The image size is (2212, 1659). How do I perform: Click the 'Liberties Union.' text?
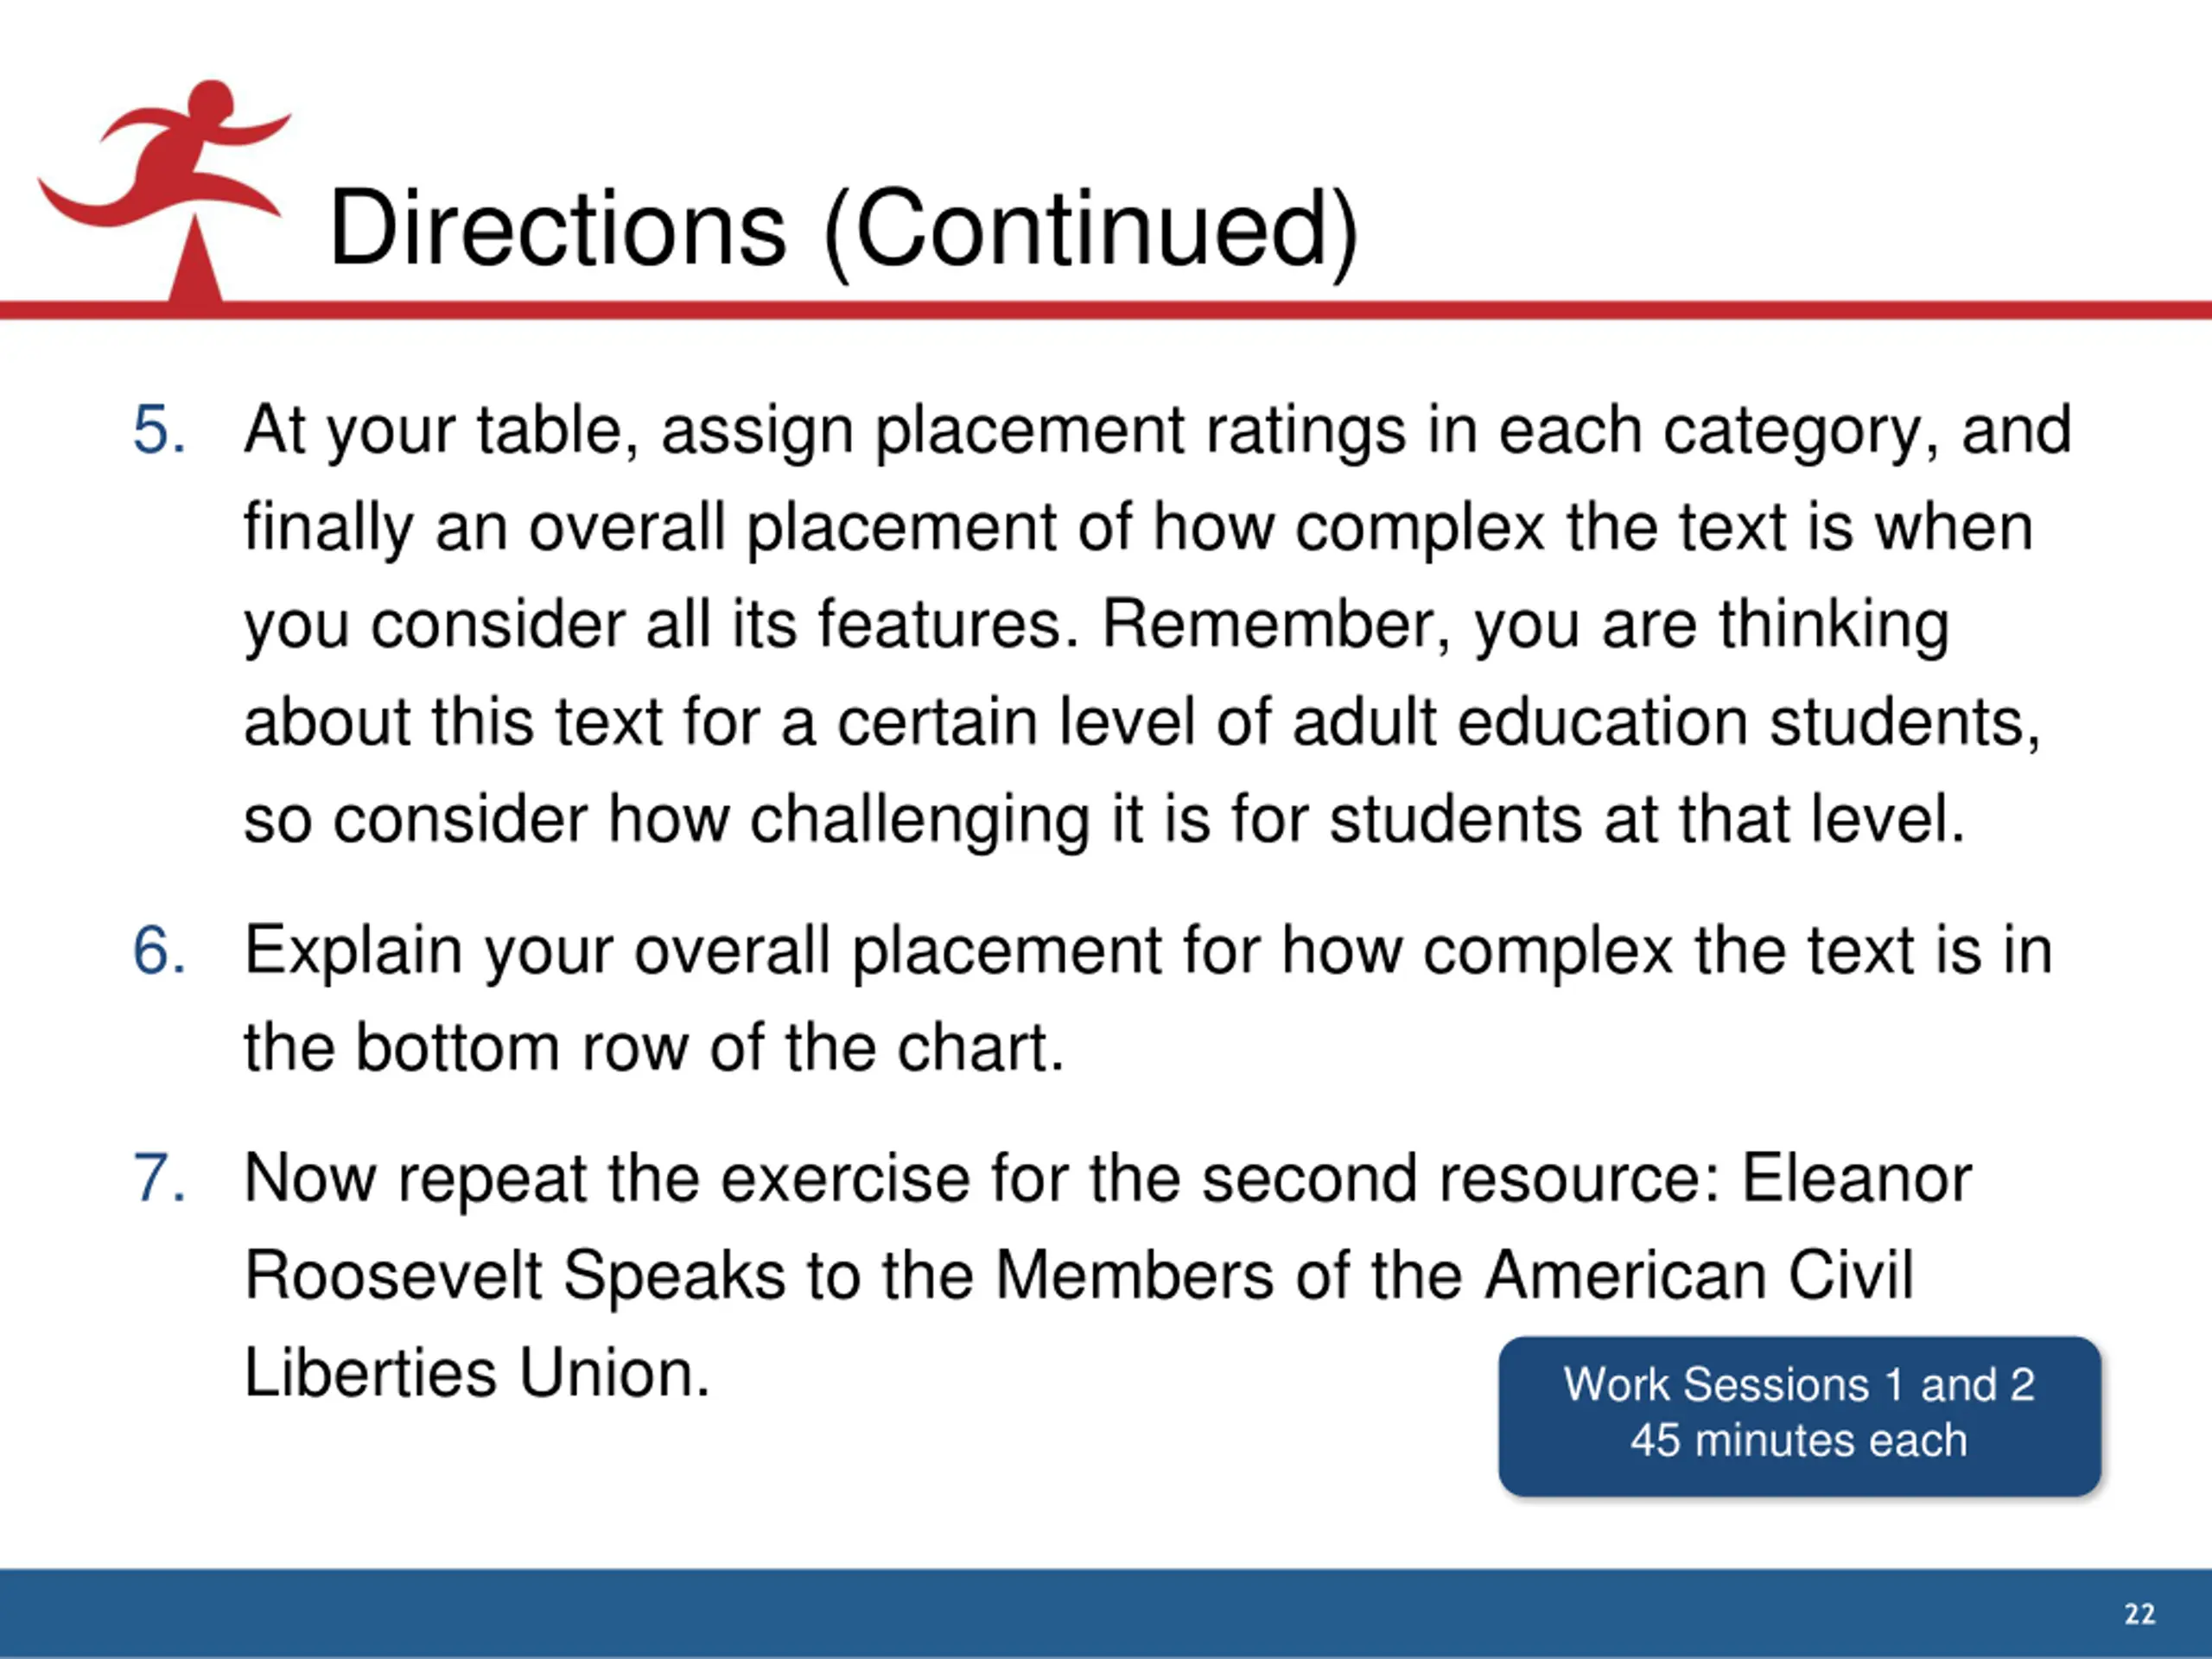point(477,1373)
